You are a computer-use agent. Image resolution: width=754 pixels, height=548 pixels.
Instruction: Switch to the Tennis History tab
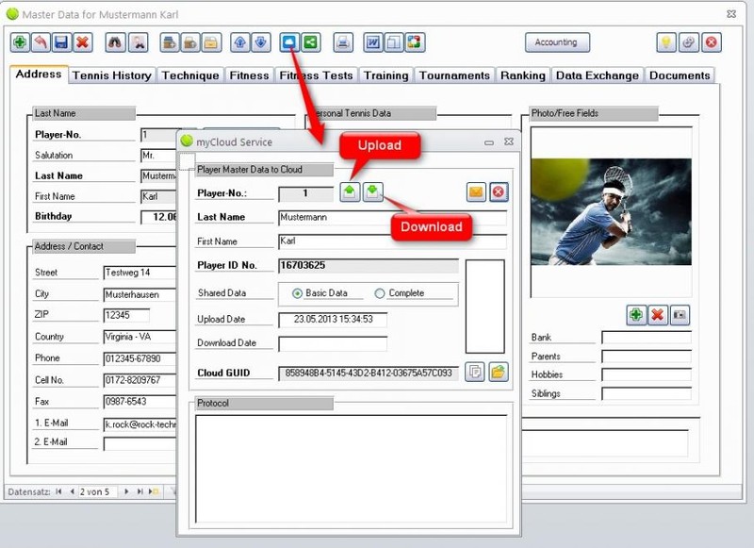coord(111,75)
